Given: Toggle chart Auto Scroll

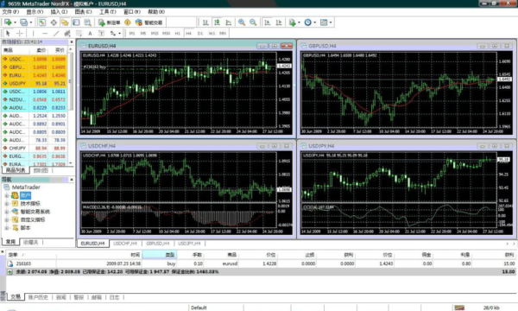Looking at the screenshot, I should (267, 22).
